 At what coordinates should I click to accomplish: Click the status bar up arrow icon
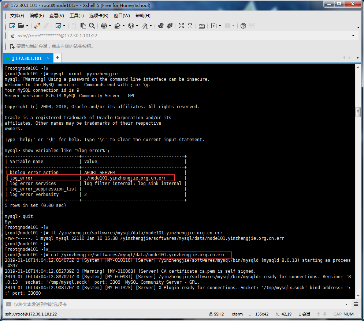[x=319, y=314]
